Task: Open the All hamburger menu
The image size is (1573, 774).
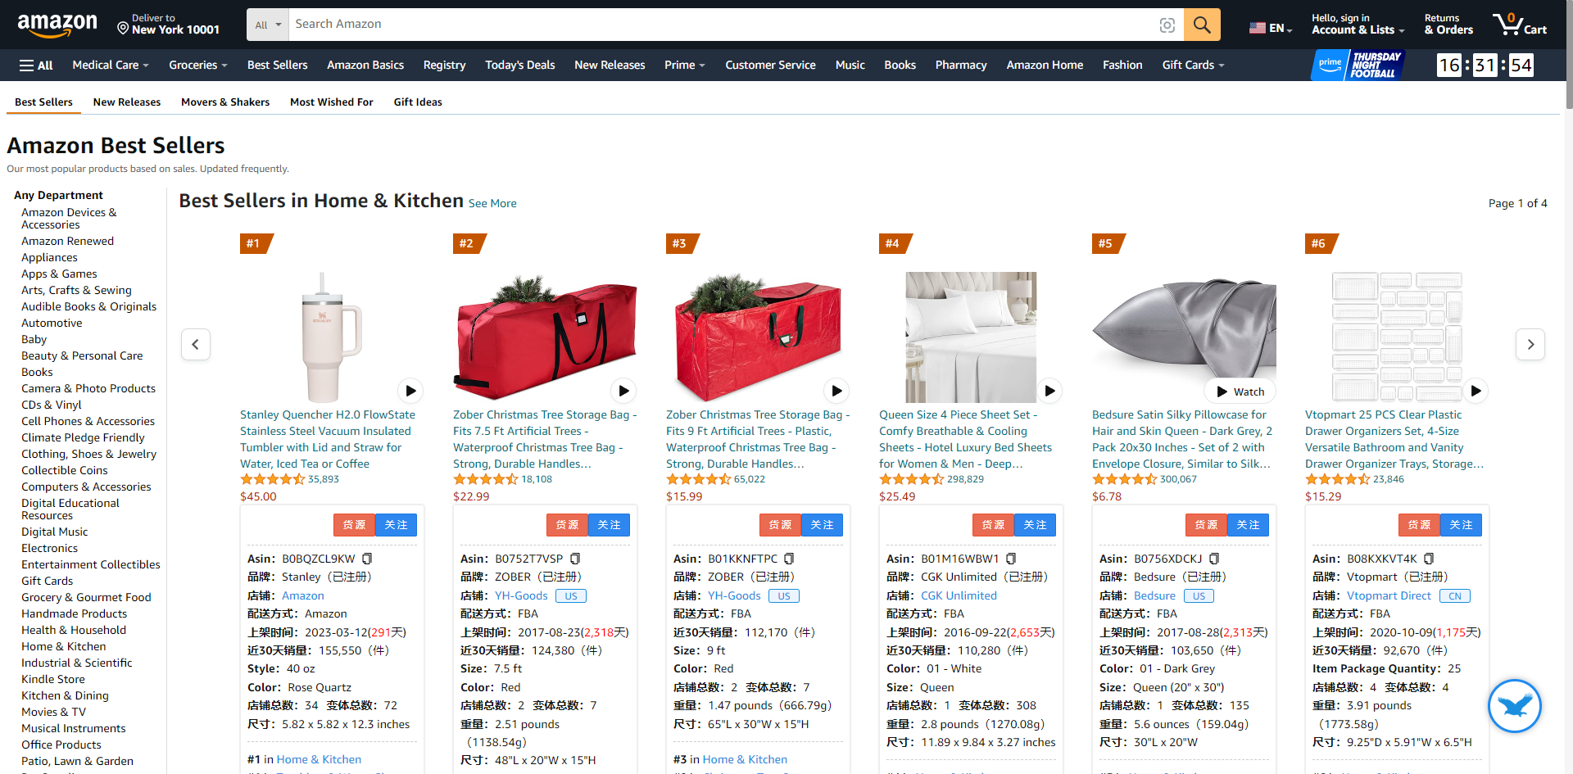Action: pyautogui.click(x=36, y=66)
